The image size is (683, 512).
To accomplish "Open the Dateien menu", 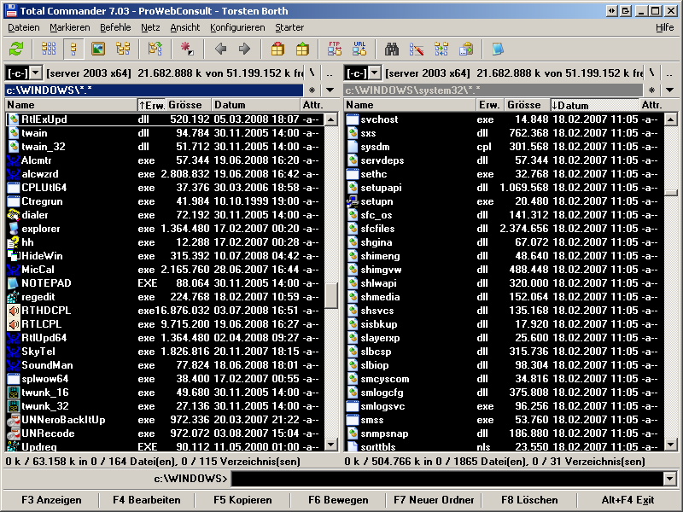I will tap(24, 27).
